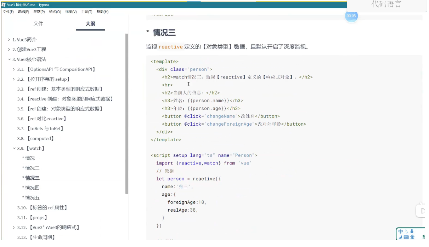
Task: Expand the 1. Vue3简介 outline chevron
Action: 9,40
